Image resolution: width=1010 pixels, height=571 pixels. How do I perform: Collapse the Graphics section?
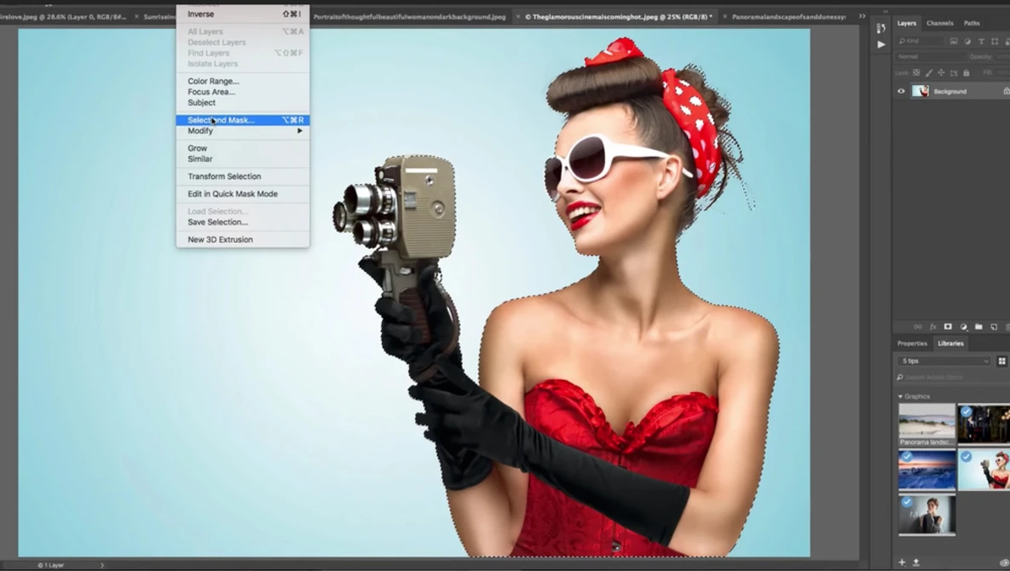pos(901,396)
